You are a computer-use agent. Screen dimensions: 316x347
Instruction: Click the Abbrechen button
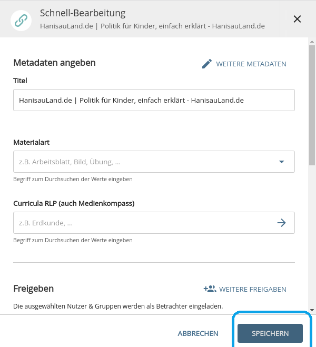(198, 333)
